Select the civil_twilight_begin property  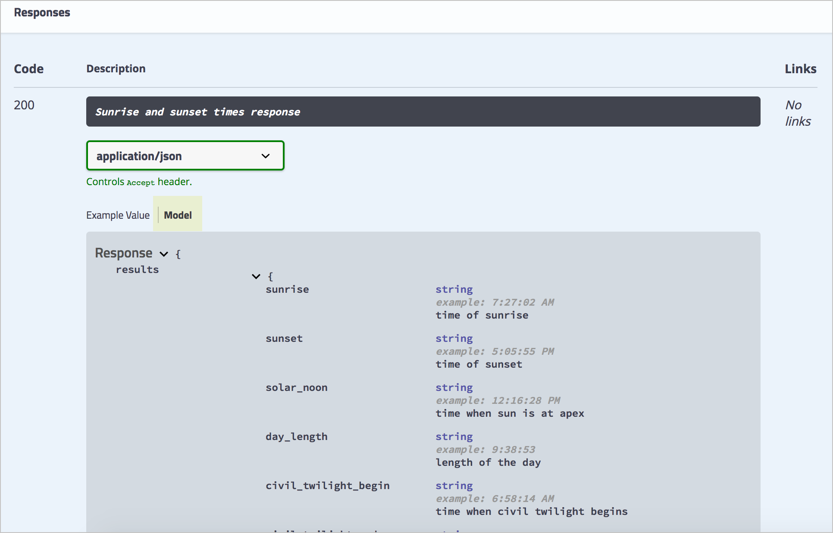(327, 485)
